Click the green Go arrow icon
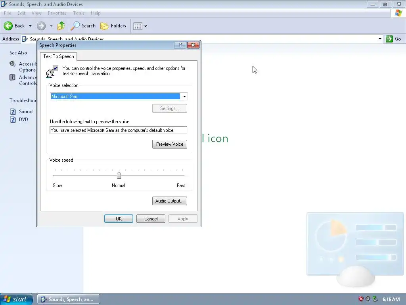Viewport: 406px width, 305px height. pos(389,39)
